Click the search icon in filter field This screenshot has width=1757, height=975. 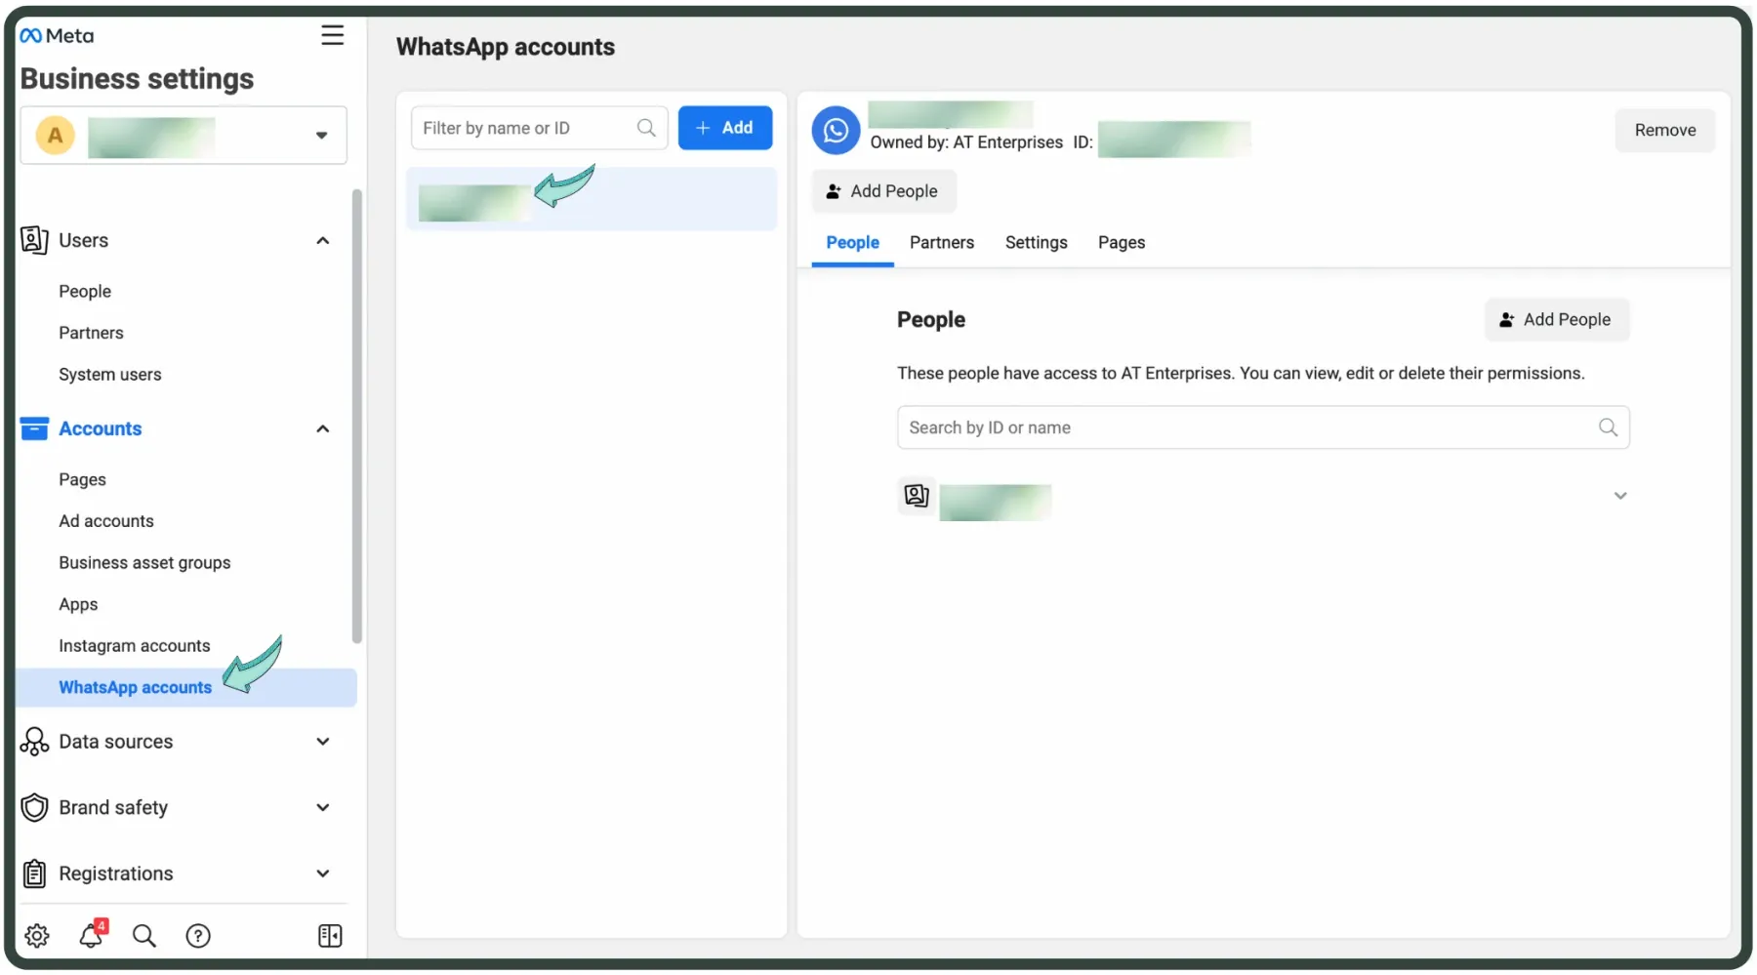tap(646, 128)
